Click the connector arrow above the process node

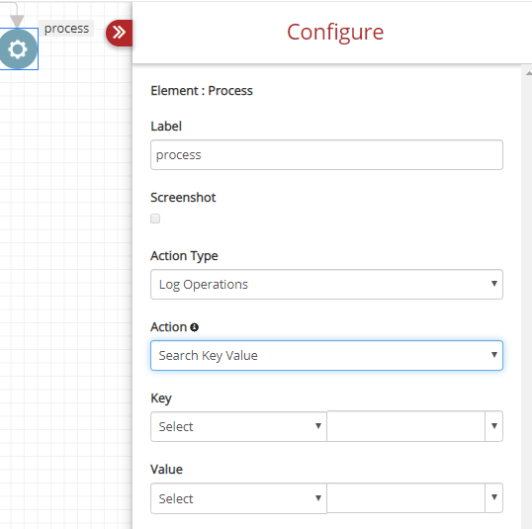[x=16, y=21]
